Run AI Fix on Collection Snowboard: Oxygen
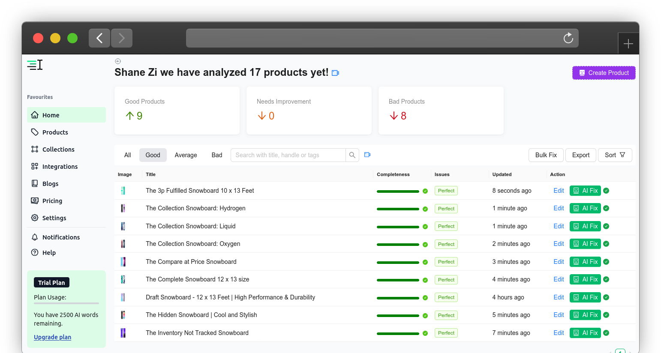 click(x=585, y=244)
